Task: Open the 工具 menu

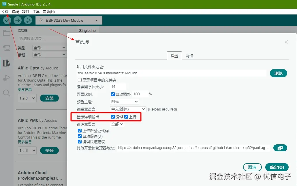Action: [x=36, y=12]
